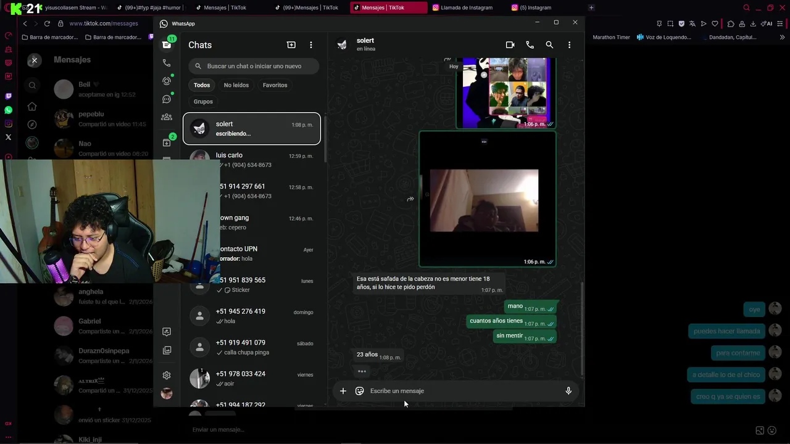Open WhatsApp in the browser sidebar

[x=8, y=110]
